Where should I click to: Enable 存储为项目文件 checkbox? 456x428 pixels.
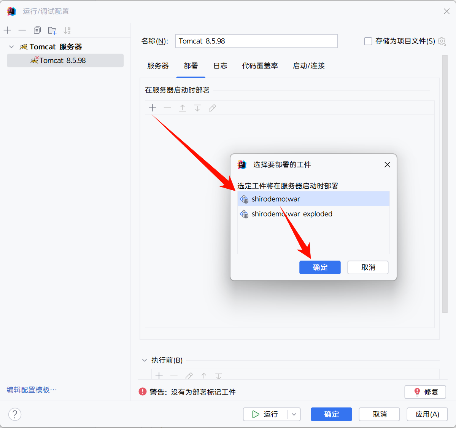(368, 41)
